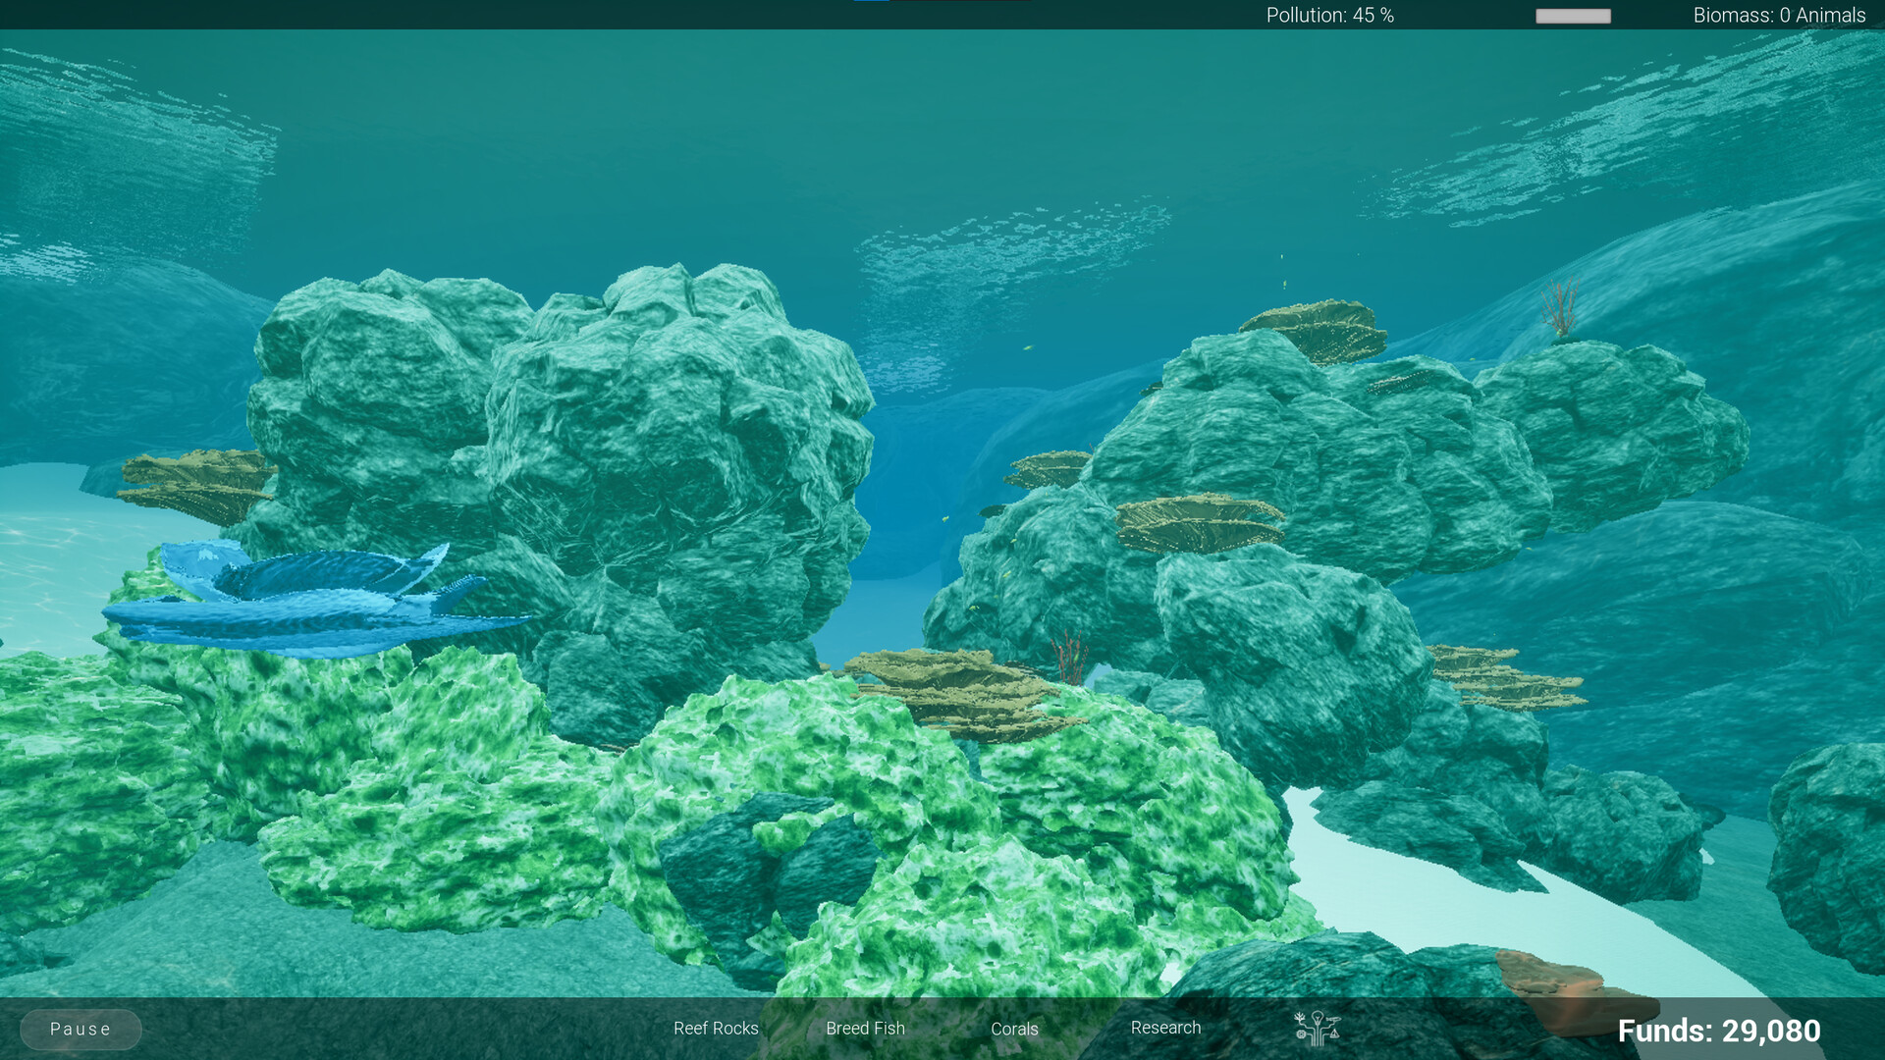Open the research tech tree icon
This screenshot has width=1885, height=1060.
(1318, 1027)
